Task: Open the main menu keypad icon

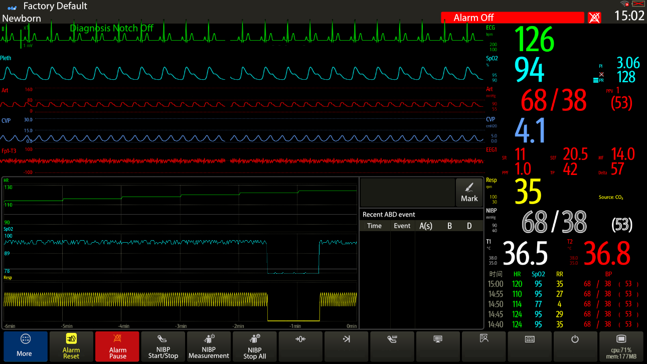Action: click(530, 346)
